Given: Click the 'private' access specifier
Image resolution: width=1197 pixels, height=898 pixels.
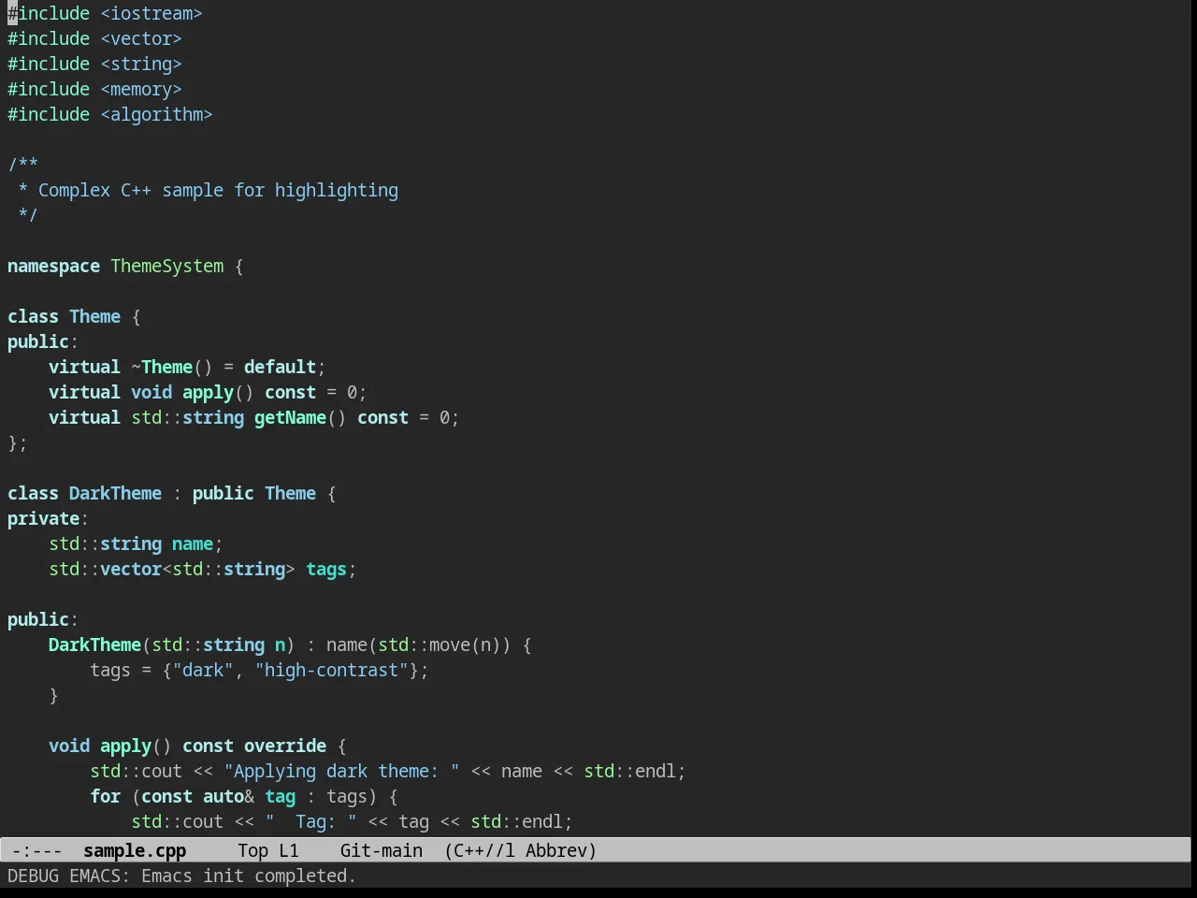Looking at the screenshot, I should 43,518.
